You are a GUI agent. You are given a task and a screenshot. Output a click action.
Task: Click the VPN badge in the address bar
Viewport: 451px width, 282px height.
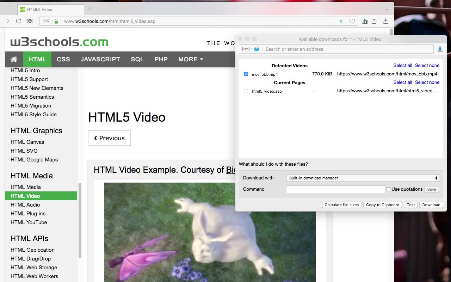[46, 21]
